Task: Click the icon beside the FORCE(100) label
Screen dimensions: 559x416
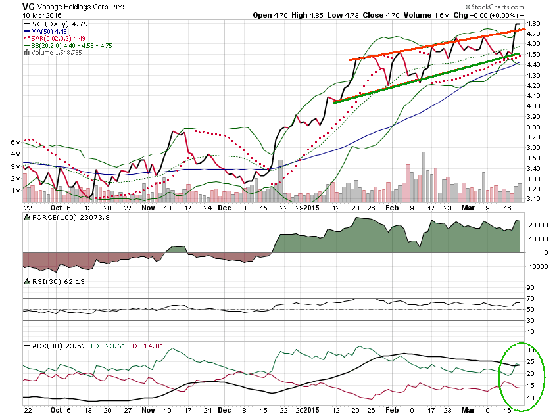Action: 28,217
